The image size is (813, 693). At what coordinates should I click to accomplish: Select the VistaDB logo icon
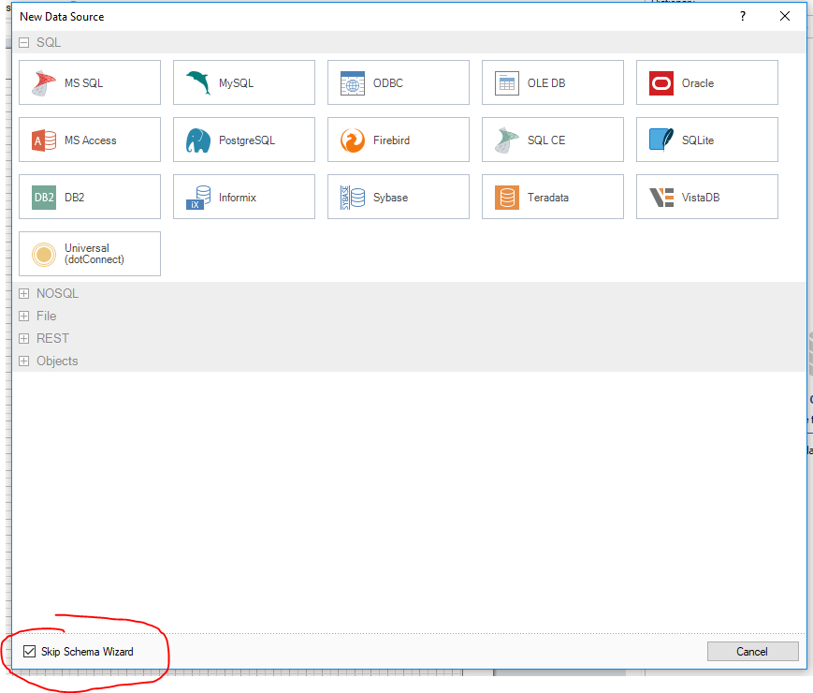661,198
